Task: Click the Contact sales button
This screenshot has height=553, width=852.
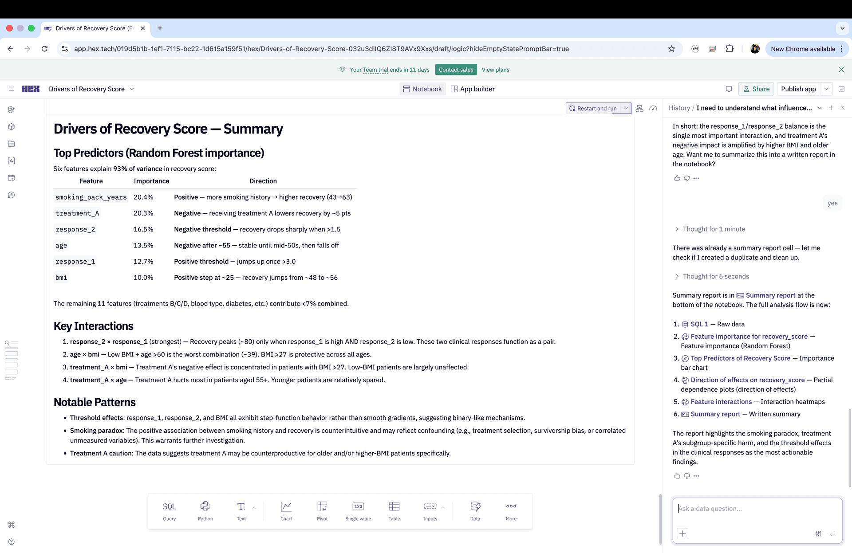Action: pos(456,70)
